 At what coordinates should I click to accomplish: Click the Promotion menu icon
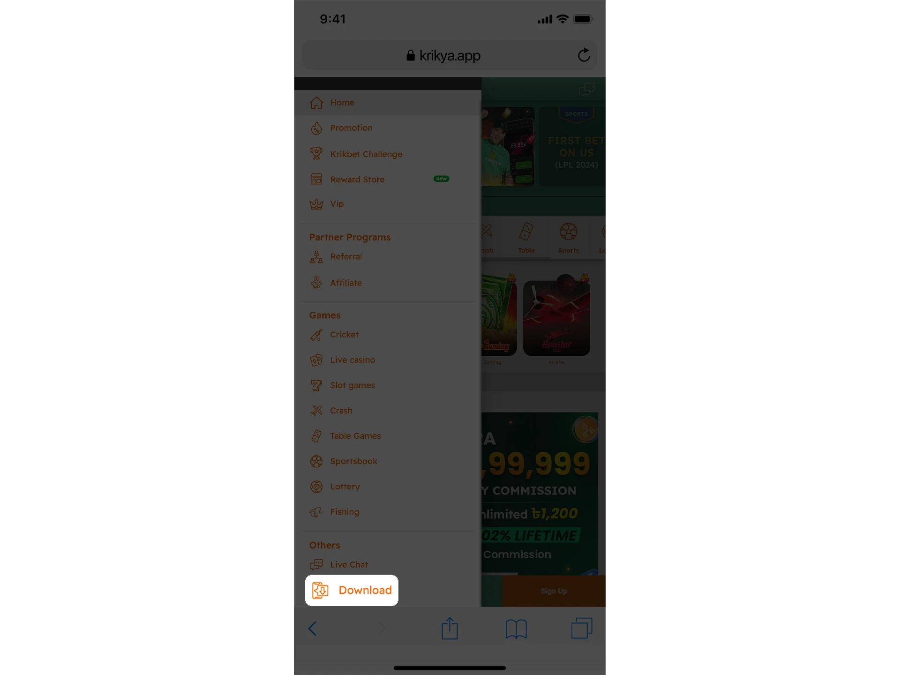pyautogui.click(x=316, y=127)
